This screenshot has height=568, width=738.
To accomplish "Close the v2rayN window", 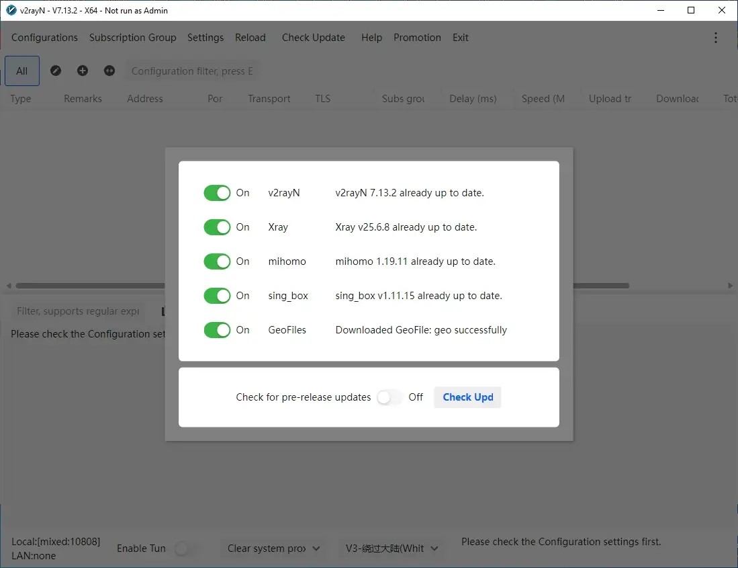I will [x=721, y=10].
